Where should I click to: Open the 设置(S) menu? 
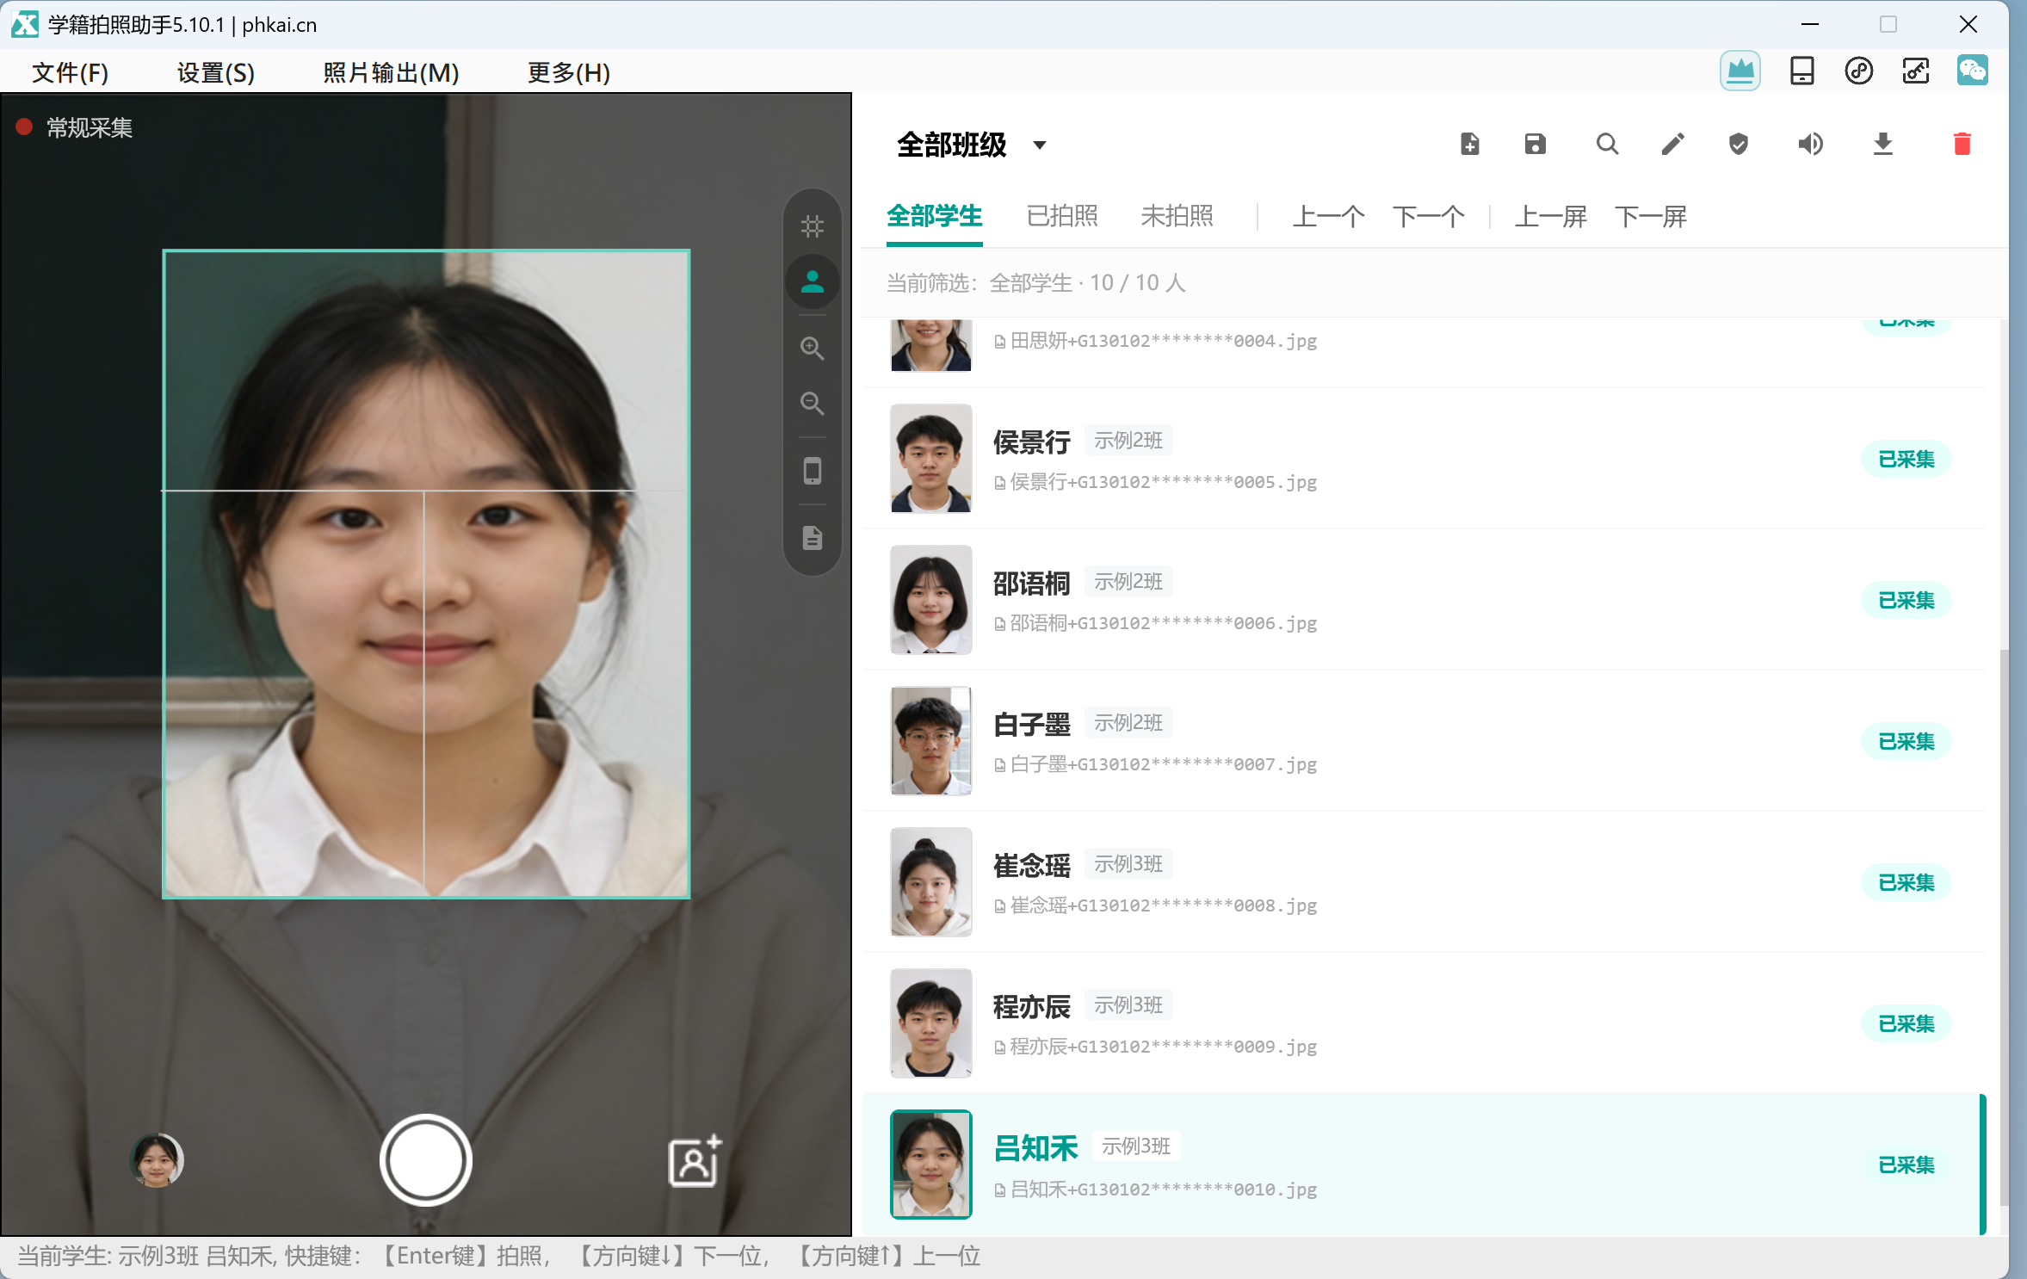tap(216, 72)
